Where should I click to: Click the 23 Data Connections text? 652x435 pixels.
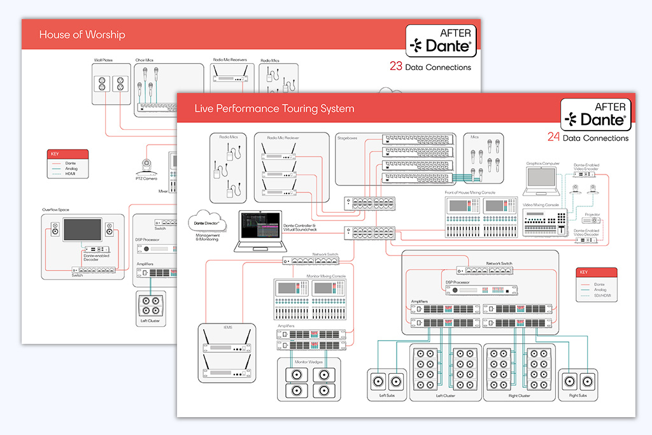pyautogui.click(x=430, y=66)
